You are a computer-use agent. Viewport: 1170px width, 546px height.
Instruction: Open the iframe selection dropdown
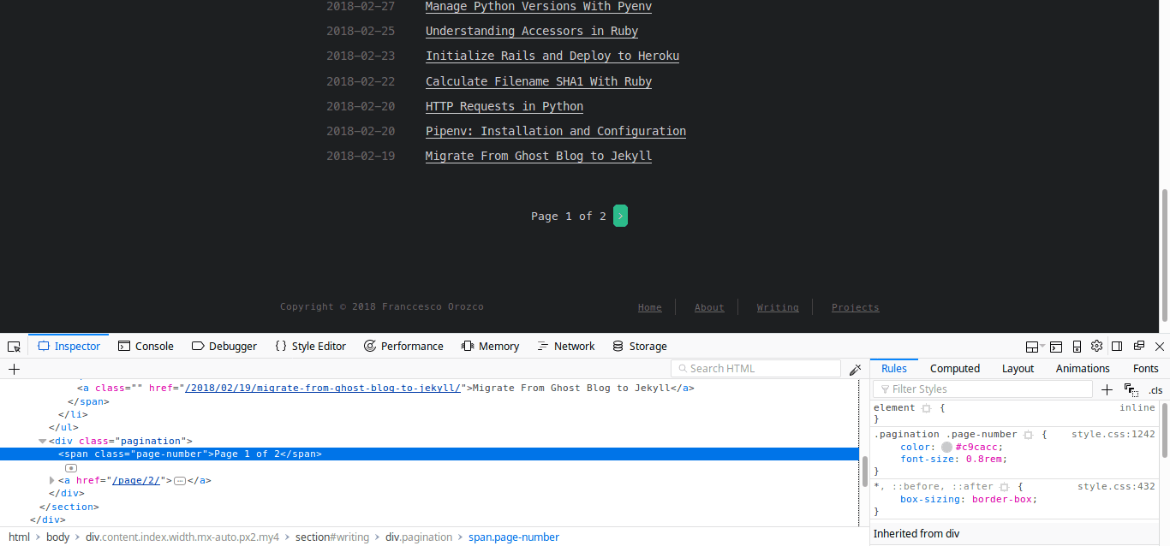pos(1033,347)
